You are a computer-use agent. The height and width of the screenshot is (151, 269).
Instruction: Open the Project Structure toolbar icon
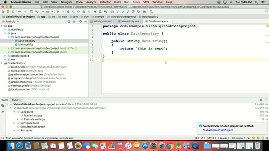click(145, 12)
